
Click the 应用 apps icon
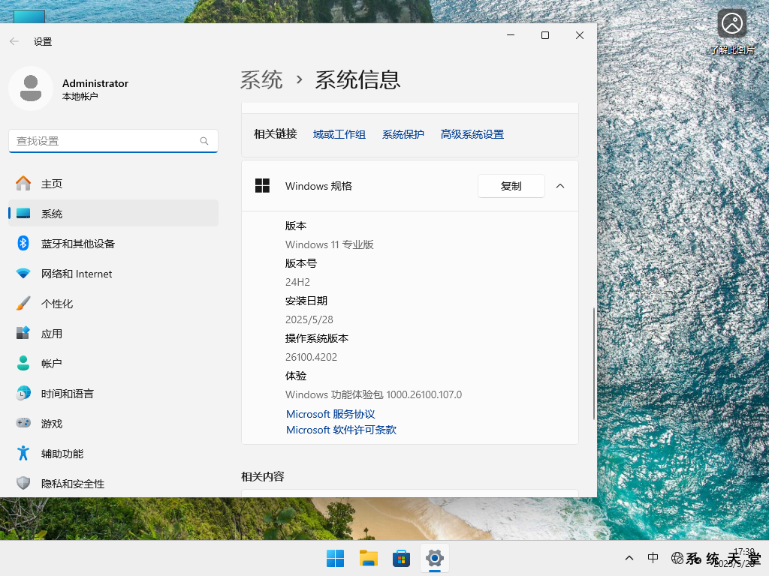(x=23, y=333)
